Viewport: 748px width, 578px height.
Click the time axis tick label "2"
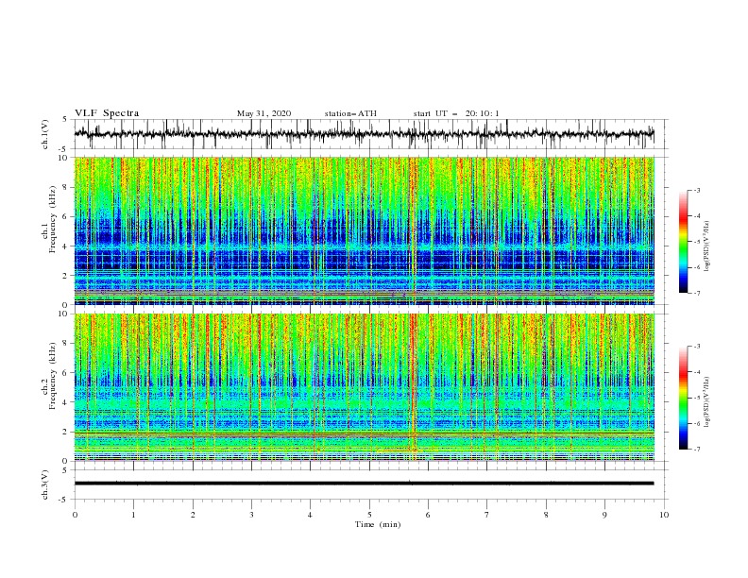pyautogui.click(x=193, y=515)
